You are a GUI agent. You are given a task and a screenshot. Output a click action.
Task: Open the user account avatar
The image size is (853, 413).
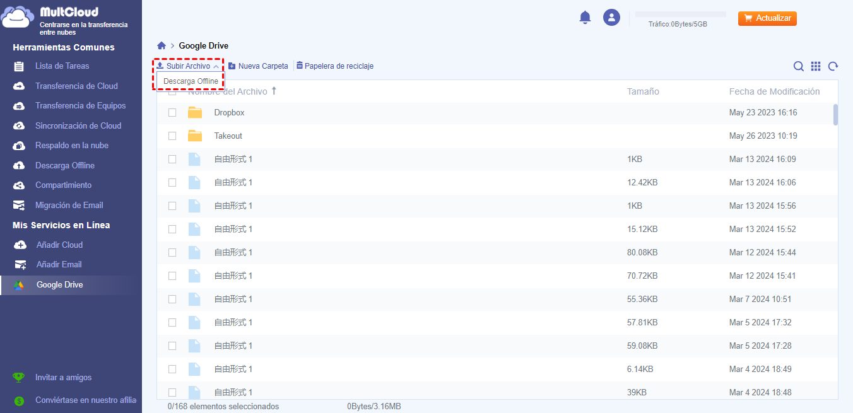point(611,18)
